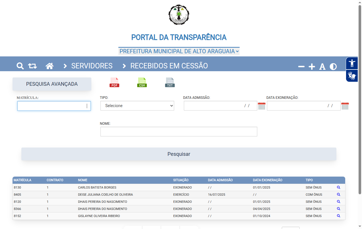The height and width of the screenshot is (229, 362).
Task: Open the accessibility person icon
Action: click(x=352, y=63)
